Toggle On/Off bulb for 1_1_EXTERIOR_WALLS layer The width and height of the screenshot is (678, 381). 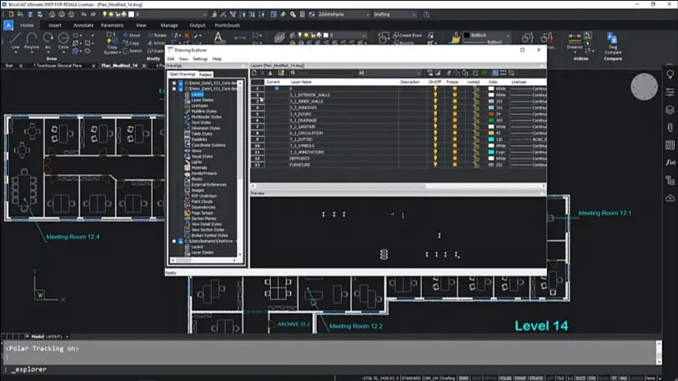click(x=434, y=94)
